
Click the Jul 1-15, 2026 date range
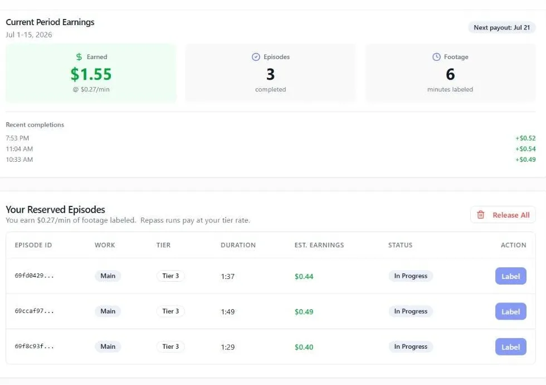[x=29, y=35]
